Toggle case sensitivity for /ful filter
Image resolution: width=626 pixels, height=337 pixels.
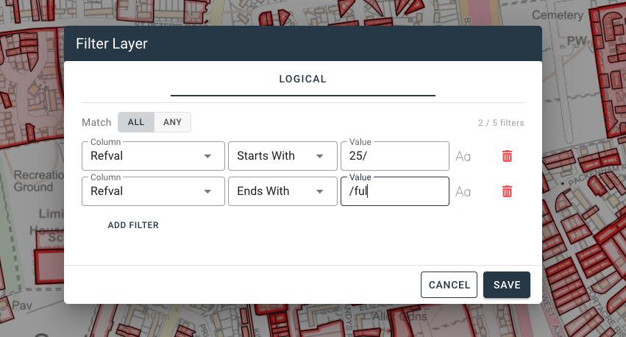[463, 191]
